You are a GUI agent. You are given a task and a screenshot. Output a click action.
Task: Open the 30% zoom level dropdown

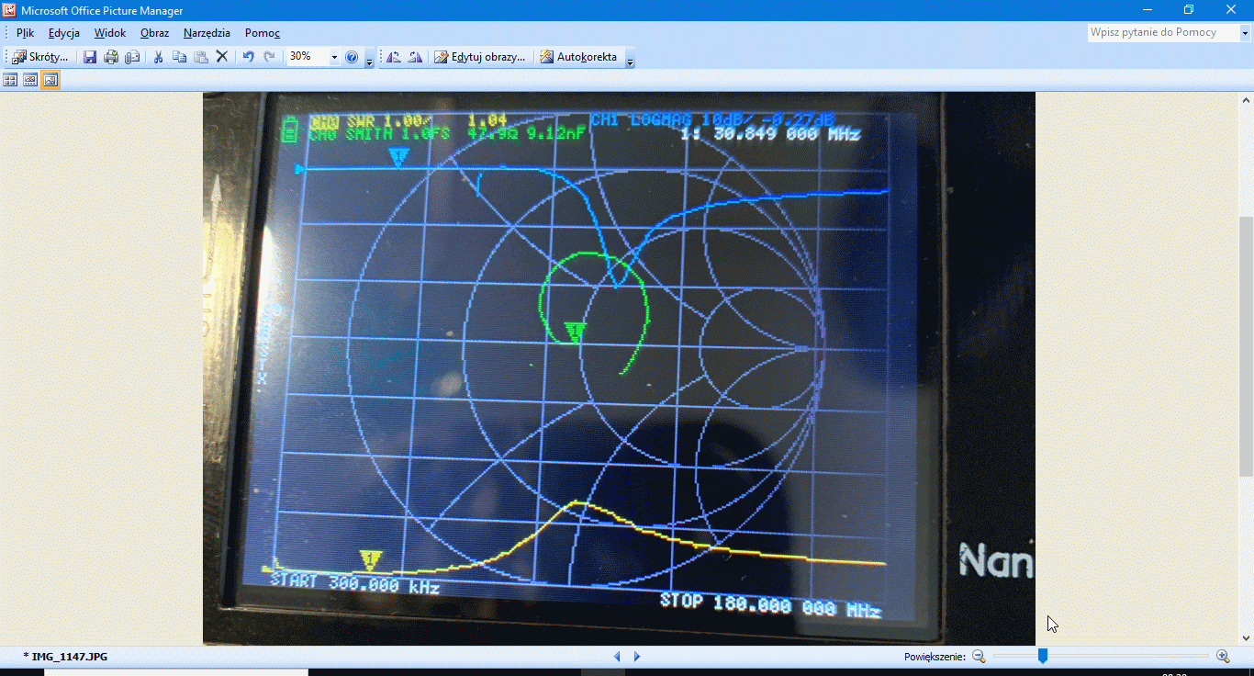point(334,57)
